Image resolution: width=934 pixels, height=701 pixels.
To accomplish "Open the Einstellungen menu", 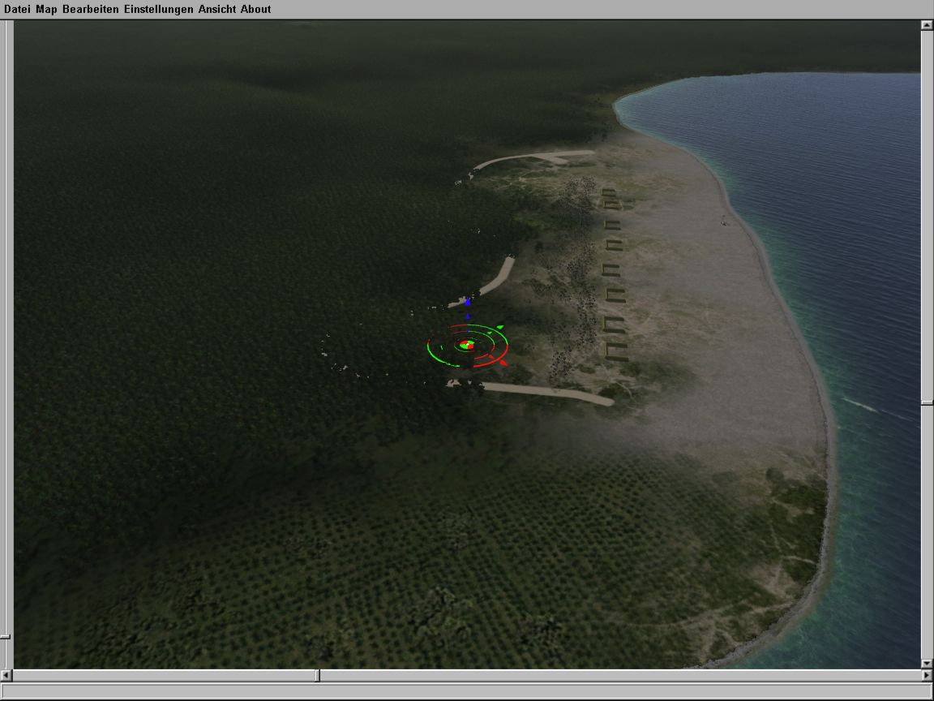I will (x=158, y=9).
